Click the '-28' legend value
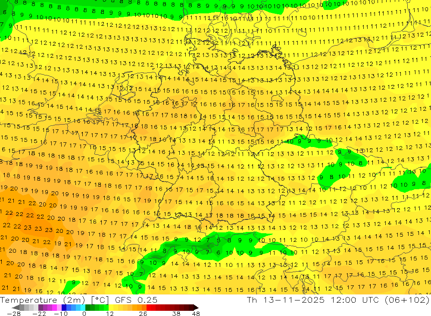Viewport: 431px width, 316px height. [14, 313]
